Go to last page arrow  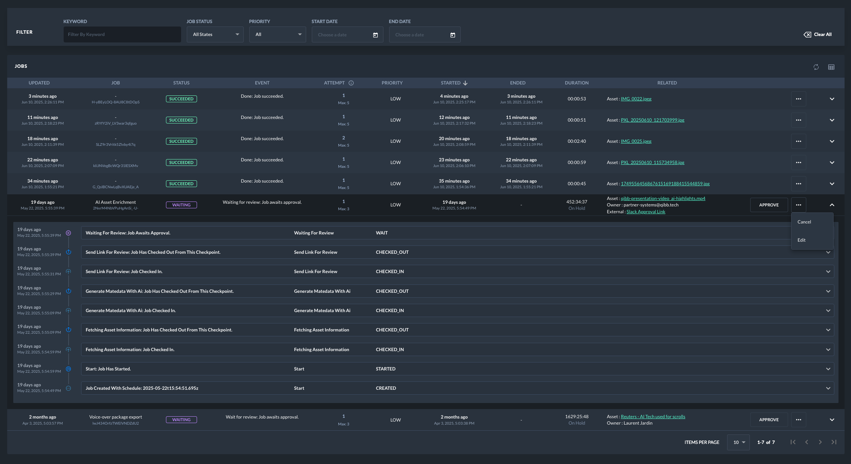click(x=834, y=442)
